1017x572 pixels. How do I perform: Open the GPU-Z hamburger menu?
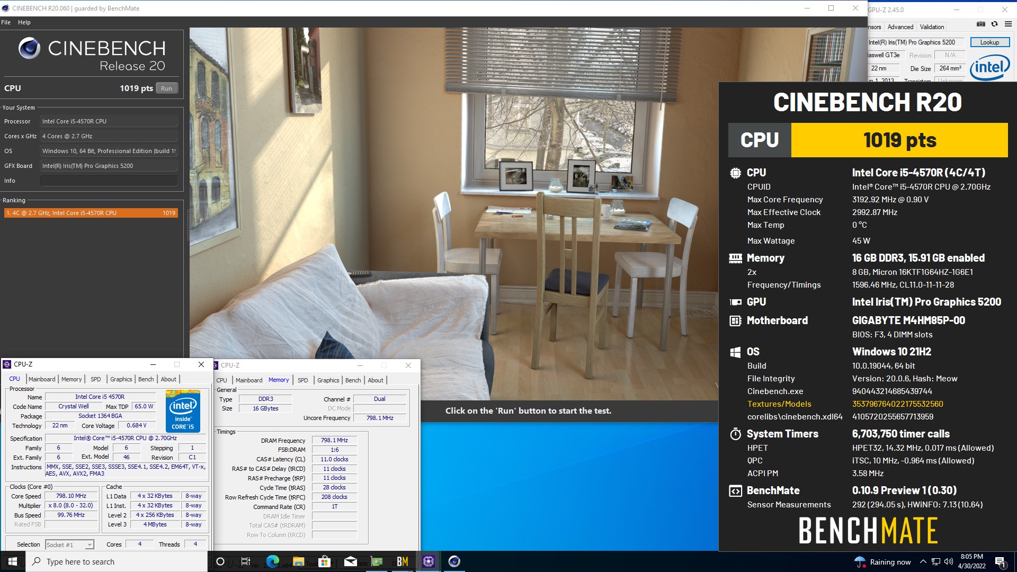(1008, 24)
